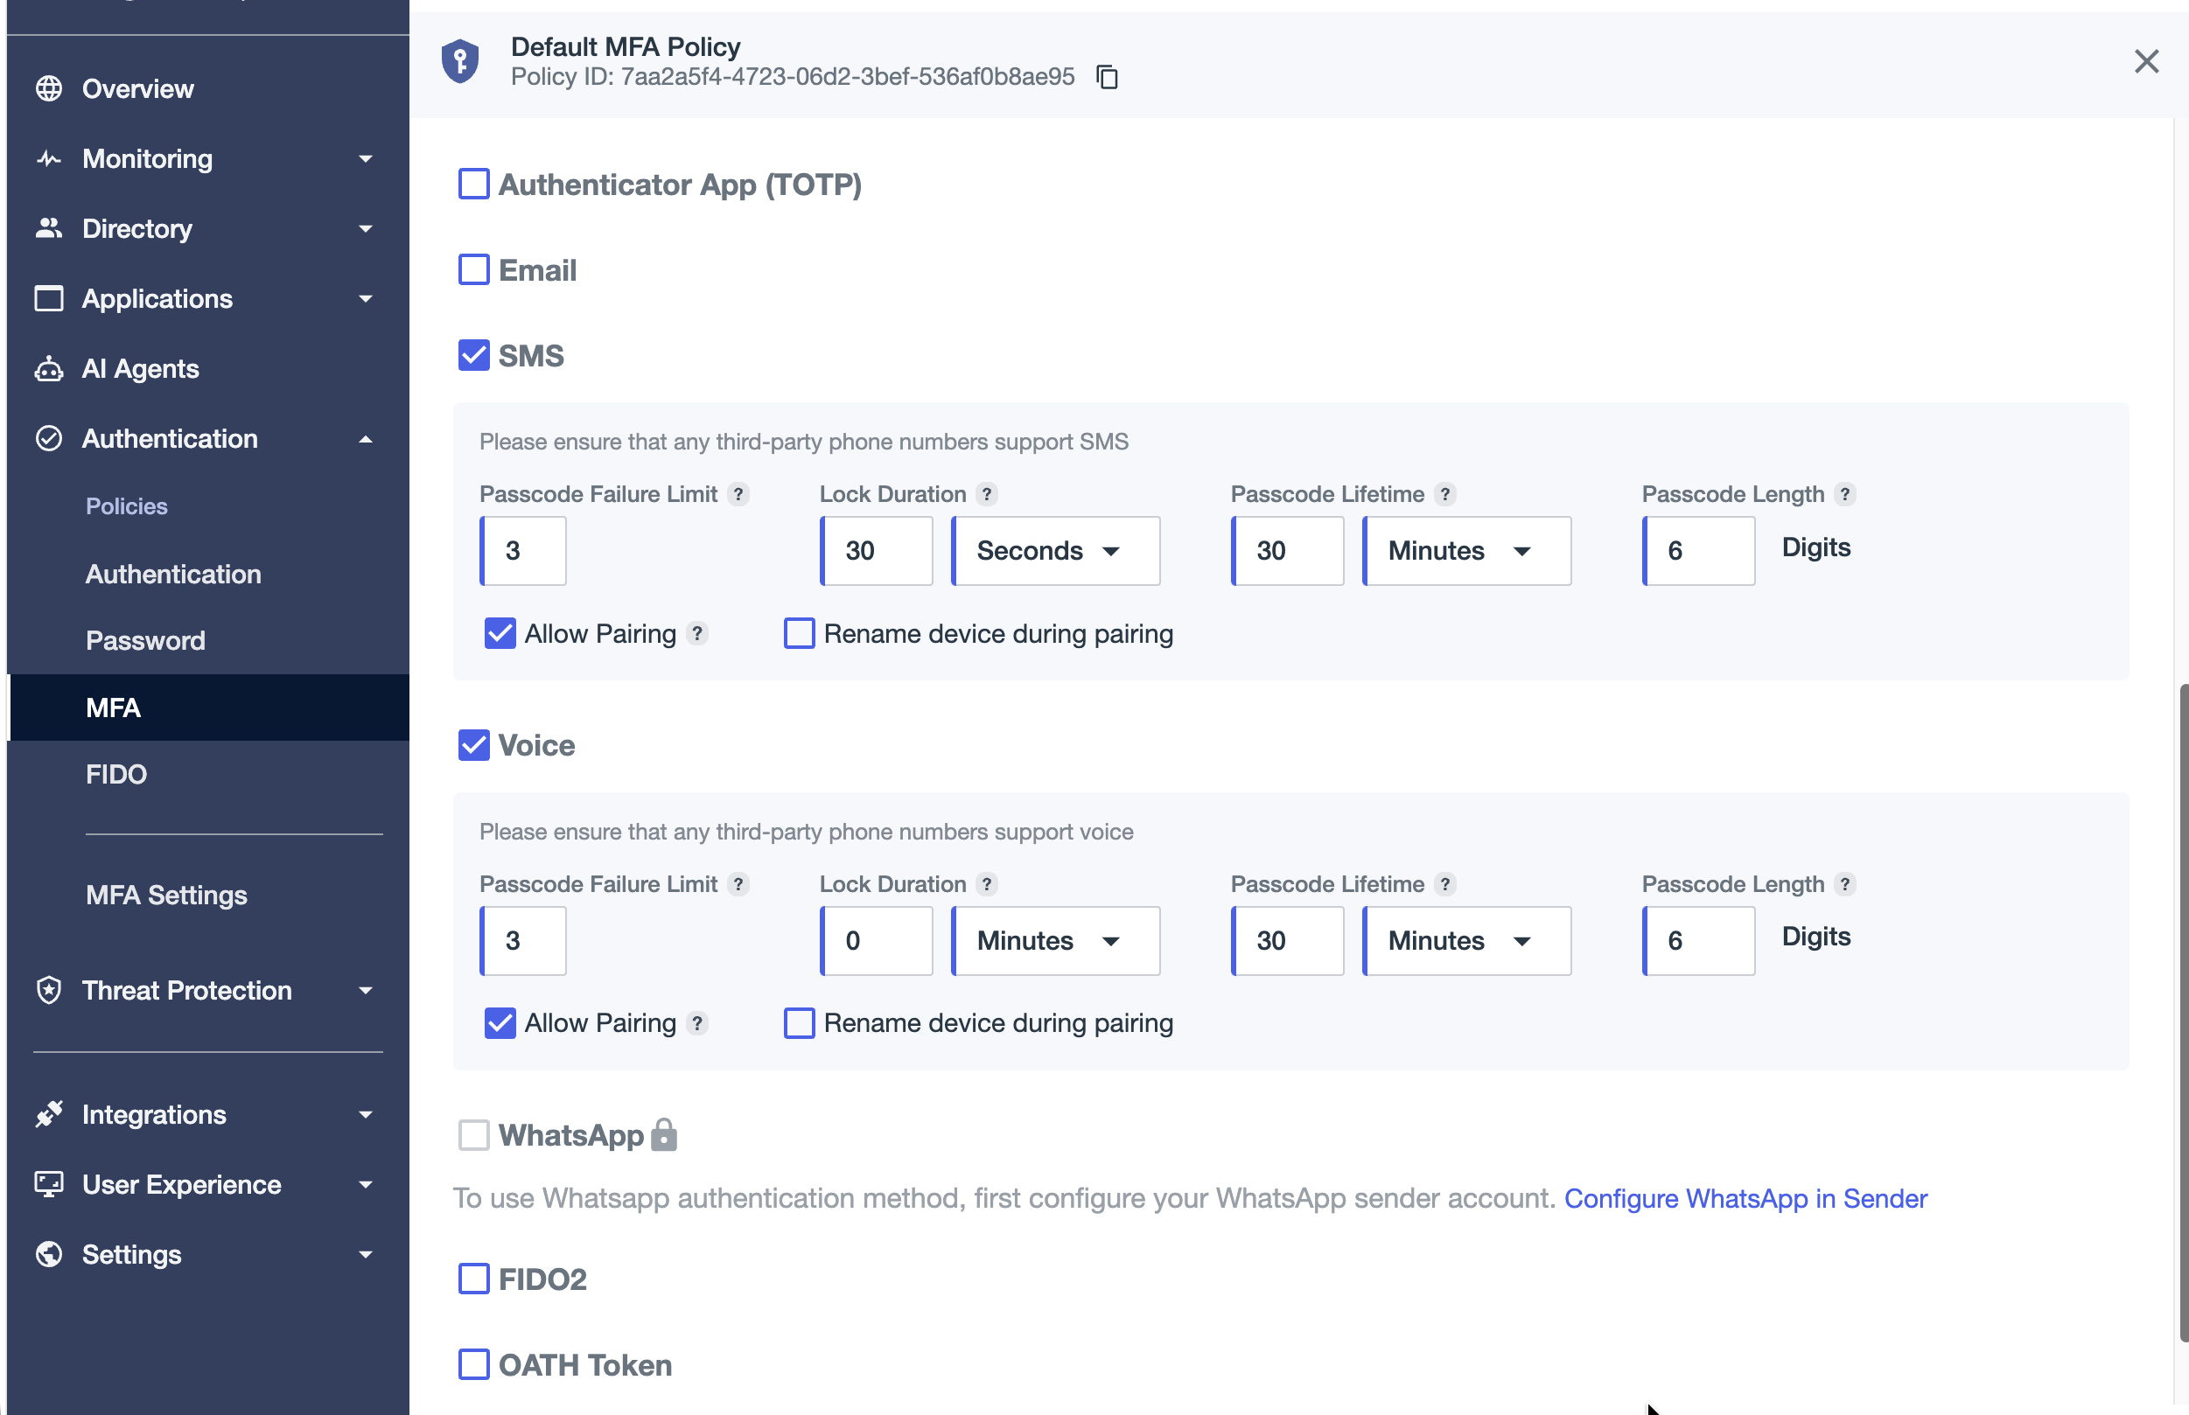The width and height of the screenshot is (2189, 1415).
Task: Show help for SMS Passcode Length
Action: (x=1844, y=494)
